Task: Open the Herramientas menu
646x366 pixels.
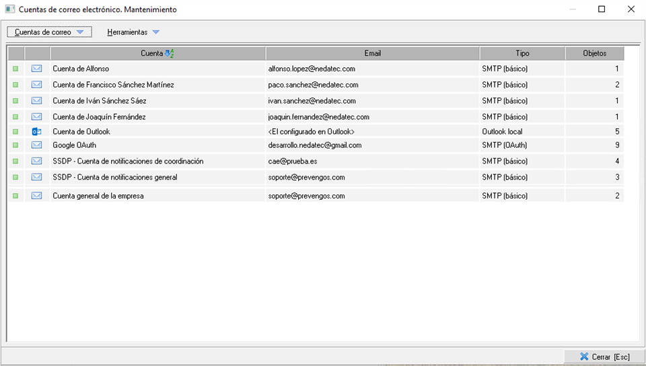Action: (x=127, y=32)
